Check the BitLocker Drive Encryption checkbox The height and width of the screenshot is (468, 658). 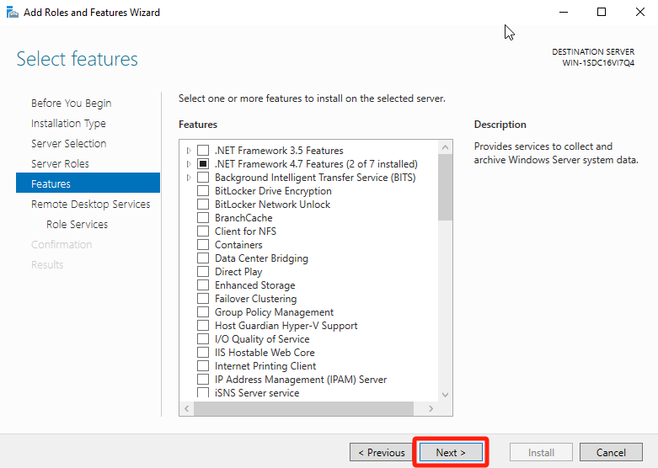tap(203, 191)
